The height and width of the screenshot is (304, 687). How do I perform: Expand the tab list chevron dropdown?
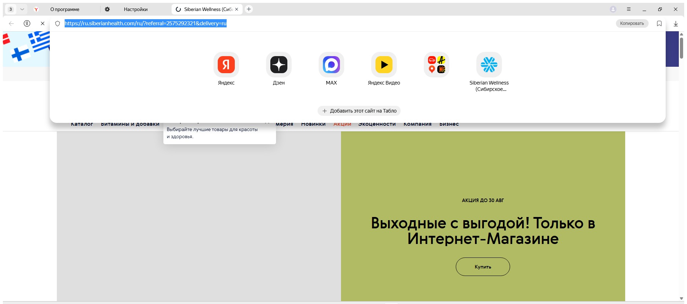tap(22, 9)
